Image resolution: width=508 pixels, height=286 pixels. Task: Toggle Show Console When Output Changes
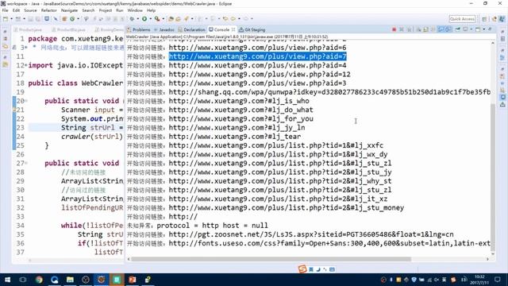click(441, 29)
